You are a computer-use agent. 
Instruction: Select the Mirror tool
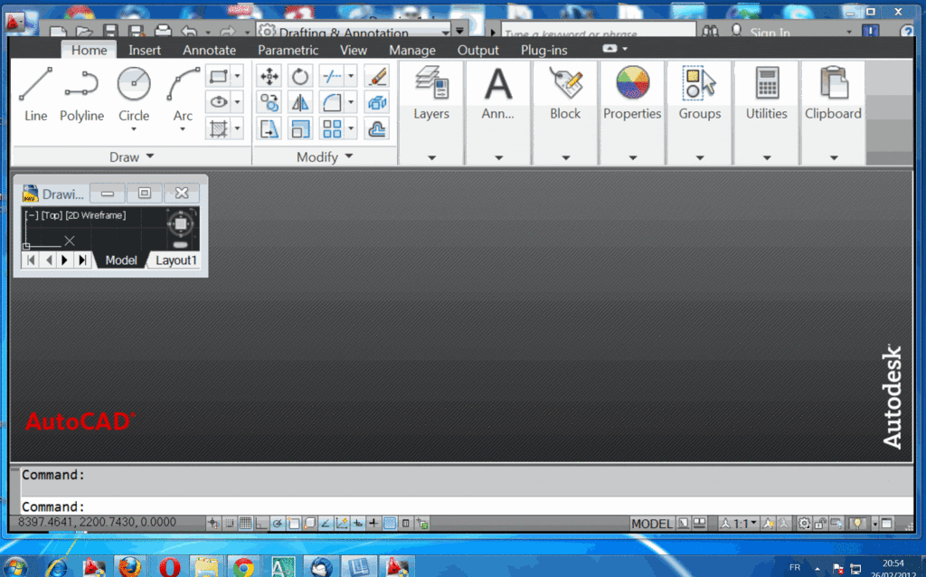pyautogui.click(x=300, y=102)
